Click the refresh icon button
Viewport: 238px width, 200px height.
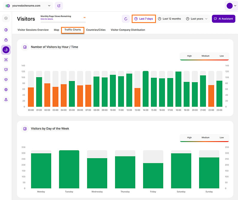(x=126, y=19)
